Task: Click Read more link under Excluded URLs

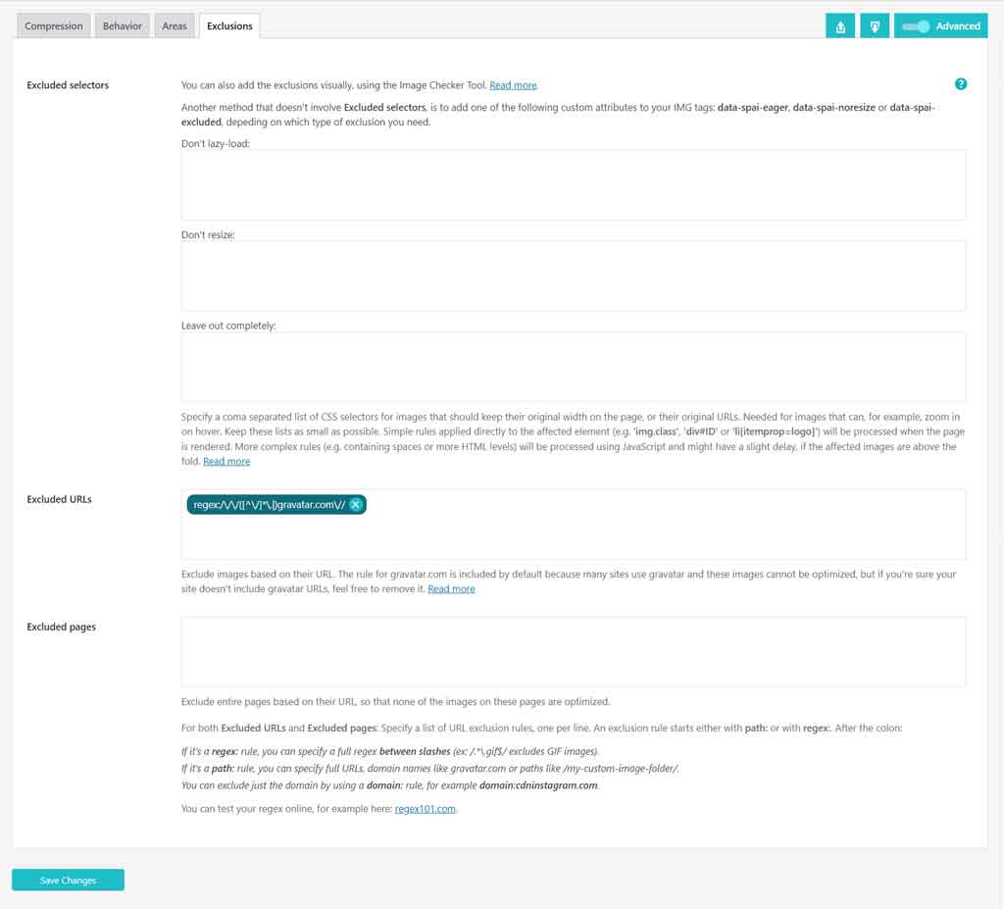Action: tap(451, 588)
